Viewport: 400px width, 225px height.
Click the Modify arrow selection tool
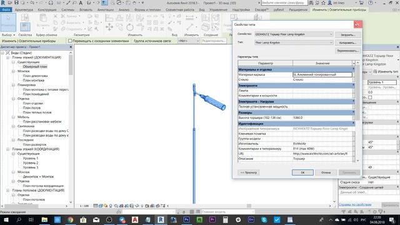pos(8,22)
